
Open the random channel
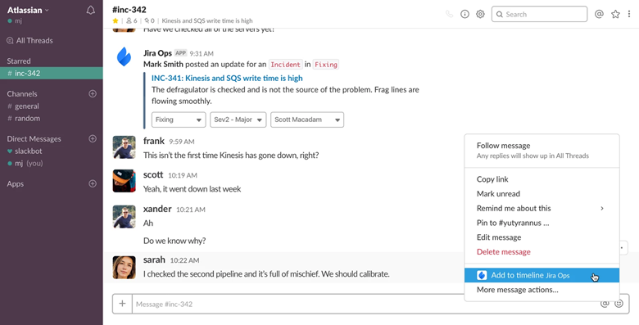click(27, 118)
